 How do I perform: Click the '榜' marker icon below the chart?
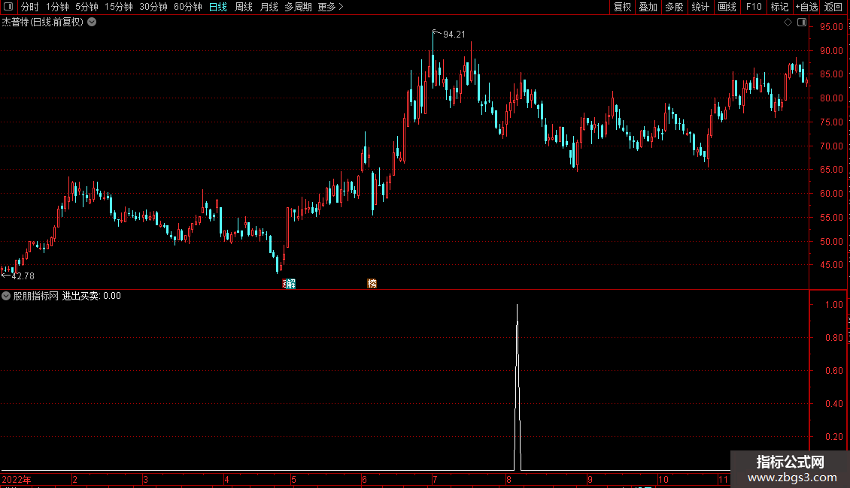[x=372, y=284]
